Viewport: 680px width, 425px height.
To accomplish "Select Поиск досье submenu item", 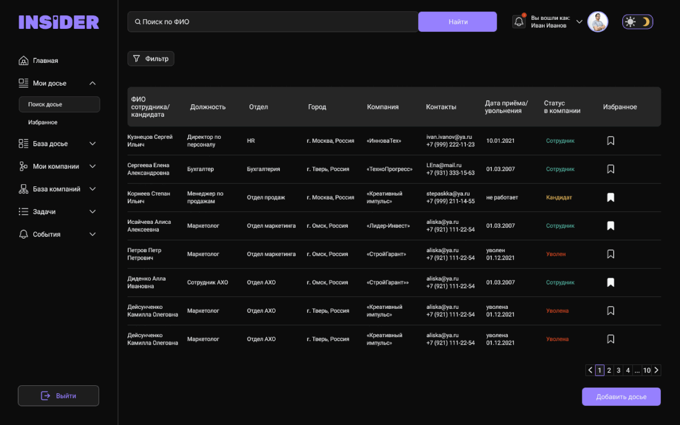I will point(59,104).
